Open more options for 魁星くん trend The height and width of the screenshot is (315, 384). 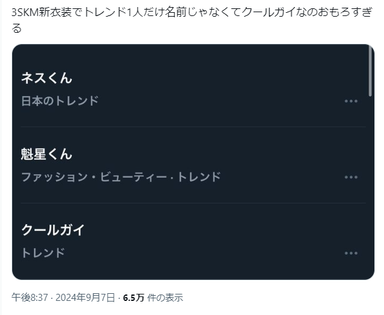(x=351, y=177)
